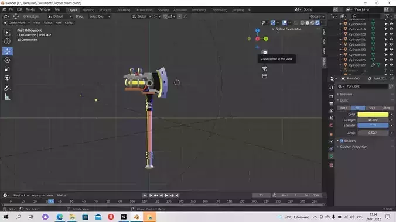Open the Render menu
Screen dimensions: 396x222
click(x=30, y=9)
